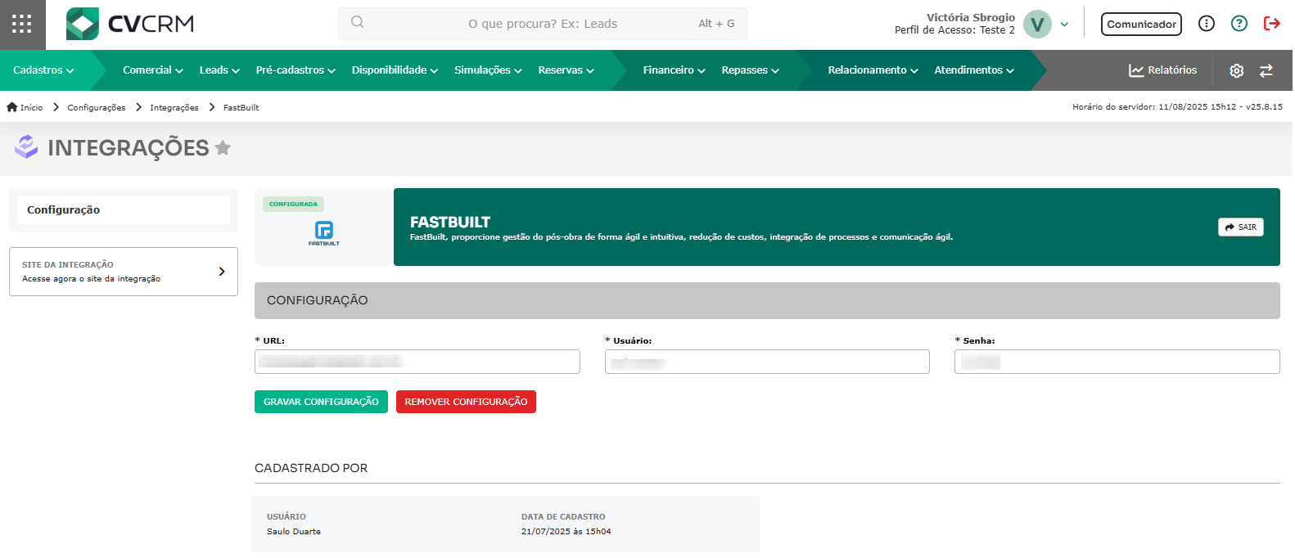Image resolution: width=1295 pixels, height=558 pixels.
Task: Open the Financeiro menu
Action: pos(674,70)
